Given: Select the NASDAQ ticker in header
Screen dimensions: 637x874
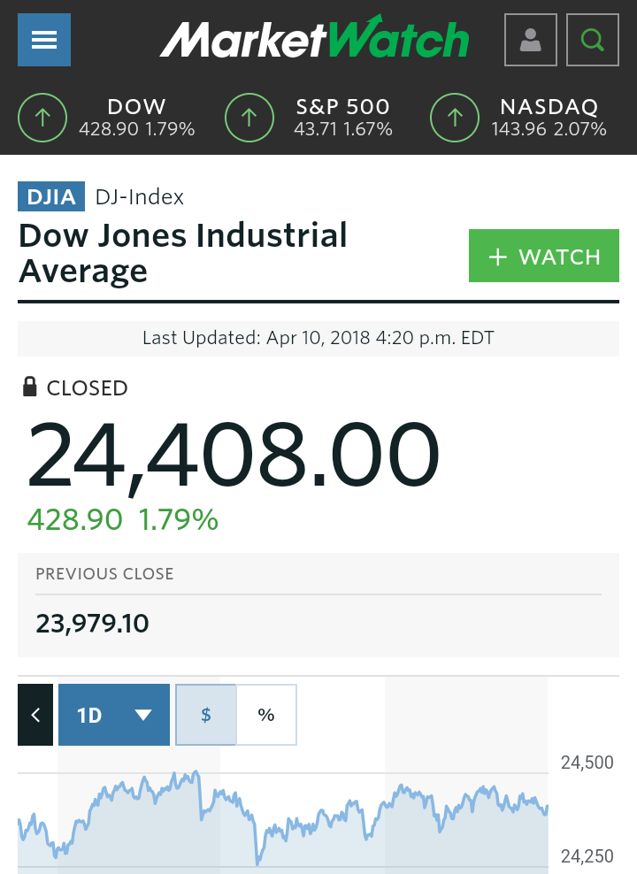Looking at the screenshot, I should click(549, 118).
